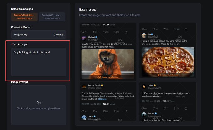213x130 pixels.
Task: Click like heart with 28 count
Action: pyautogui.click(x=104, y=111)
